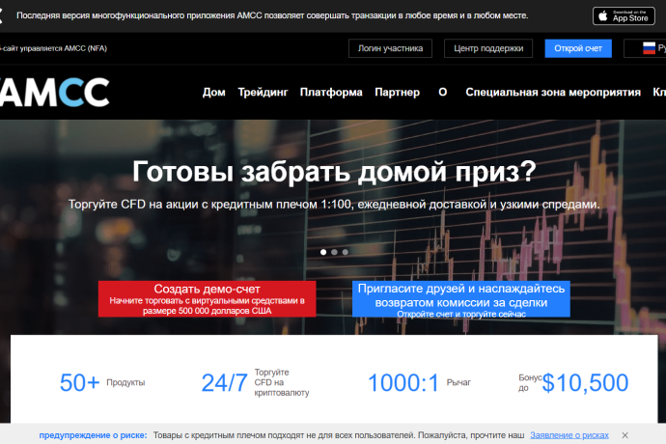This screenshot has height=444, width=666.
Task: Select the third carousel slide dot
Action: pos(346,252)
